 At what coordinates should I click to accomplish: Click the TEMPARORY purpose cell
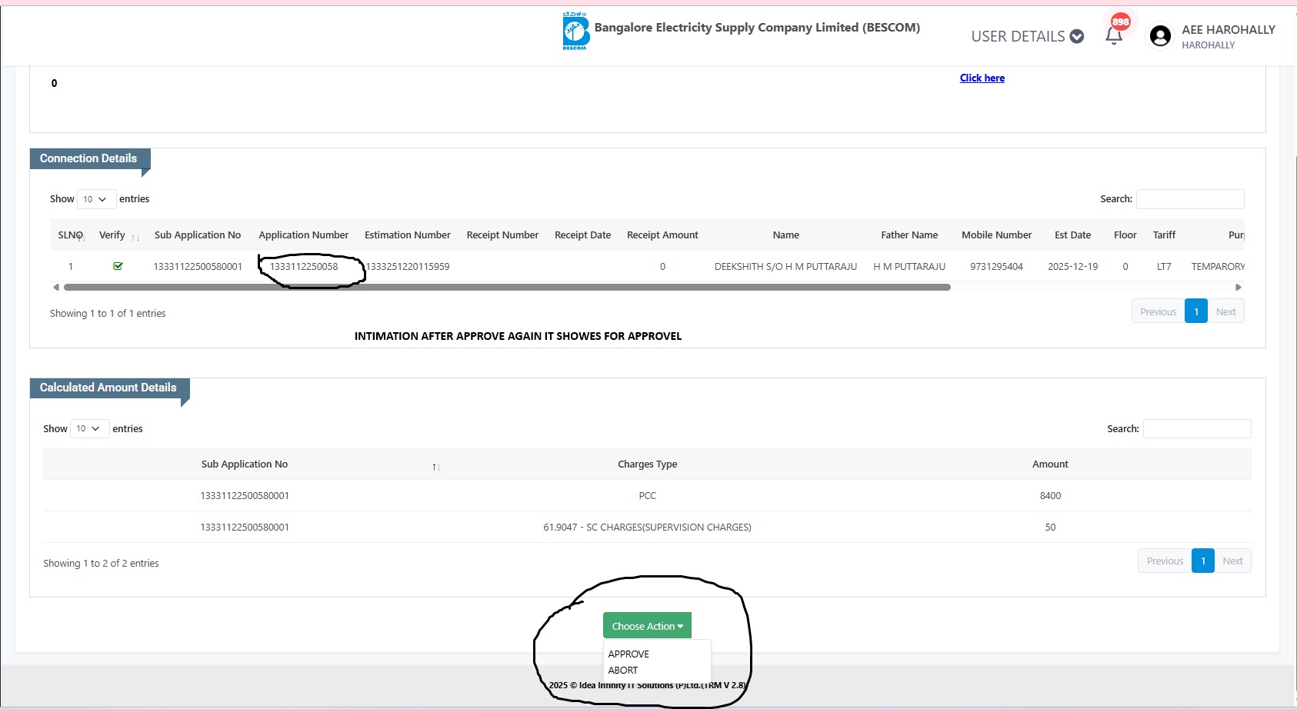click(x=1218, y=267)
